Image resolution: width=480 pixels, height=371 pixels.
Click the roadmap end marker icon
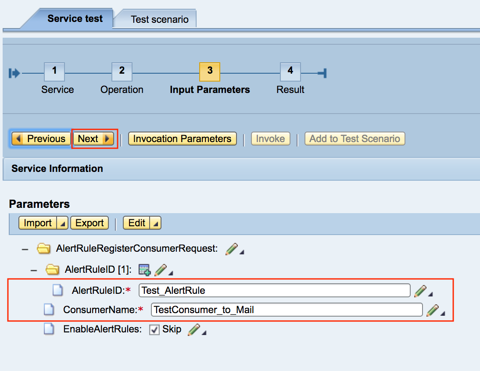322,73
